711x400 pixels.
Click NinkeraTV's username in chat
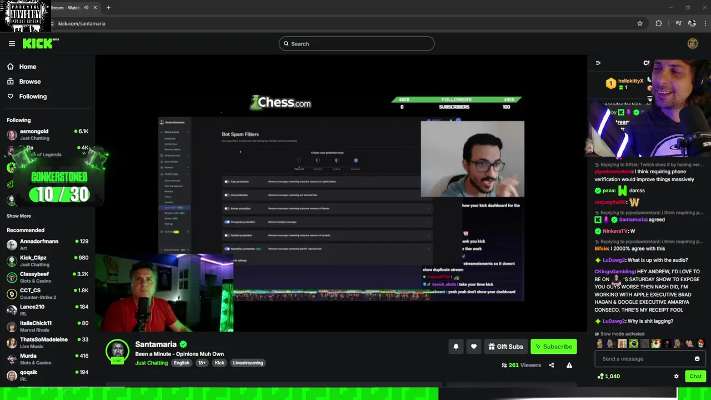point(615,231)
